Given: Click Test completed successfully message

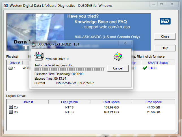Looking at the screenshot, I should point(54,65).
